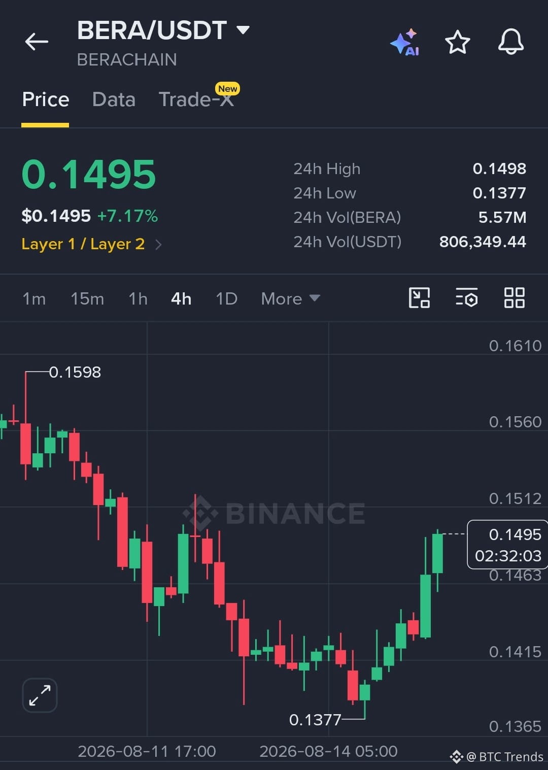Tap the large 0.1495 price
This screenshot has height=770, width=548.
pyautogui.click(x=89, y=175)
